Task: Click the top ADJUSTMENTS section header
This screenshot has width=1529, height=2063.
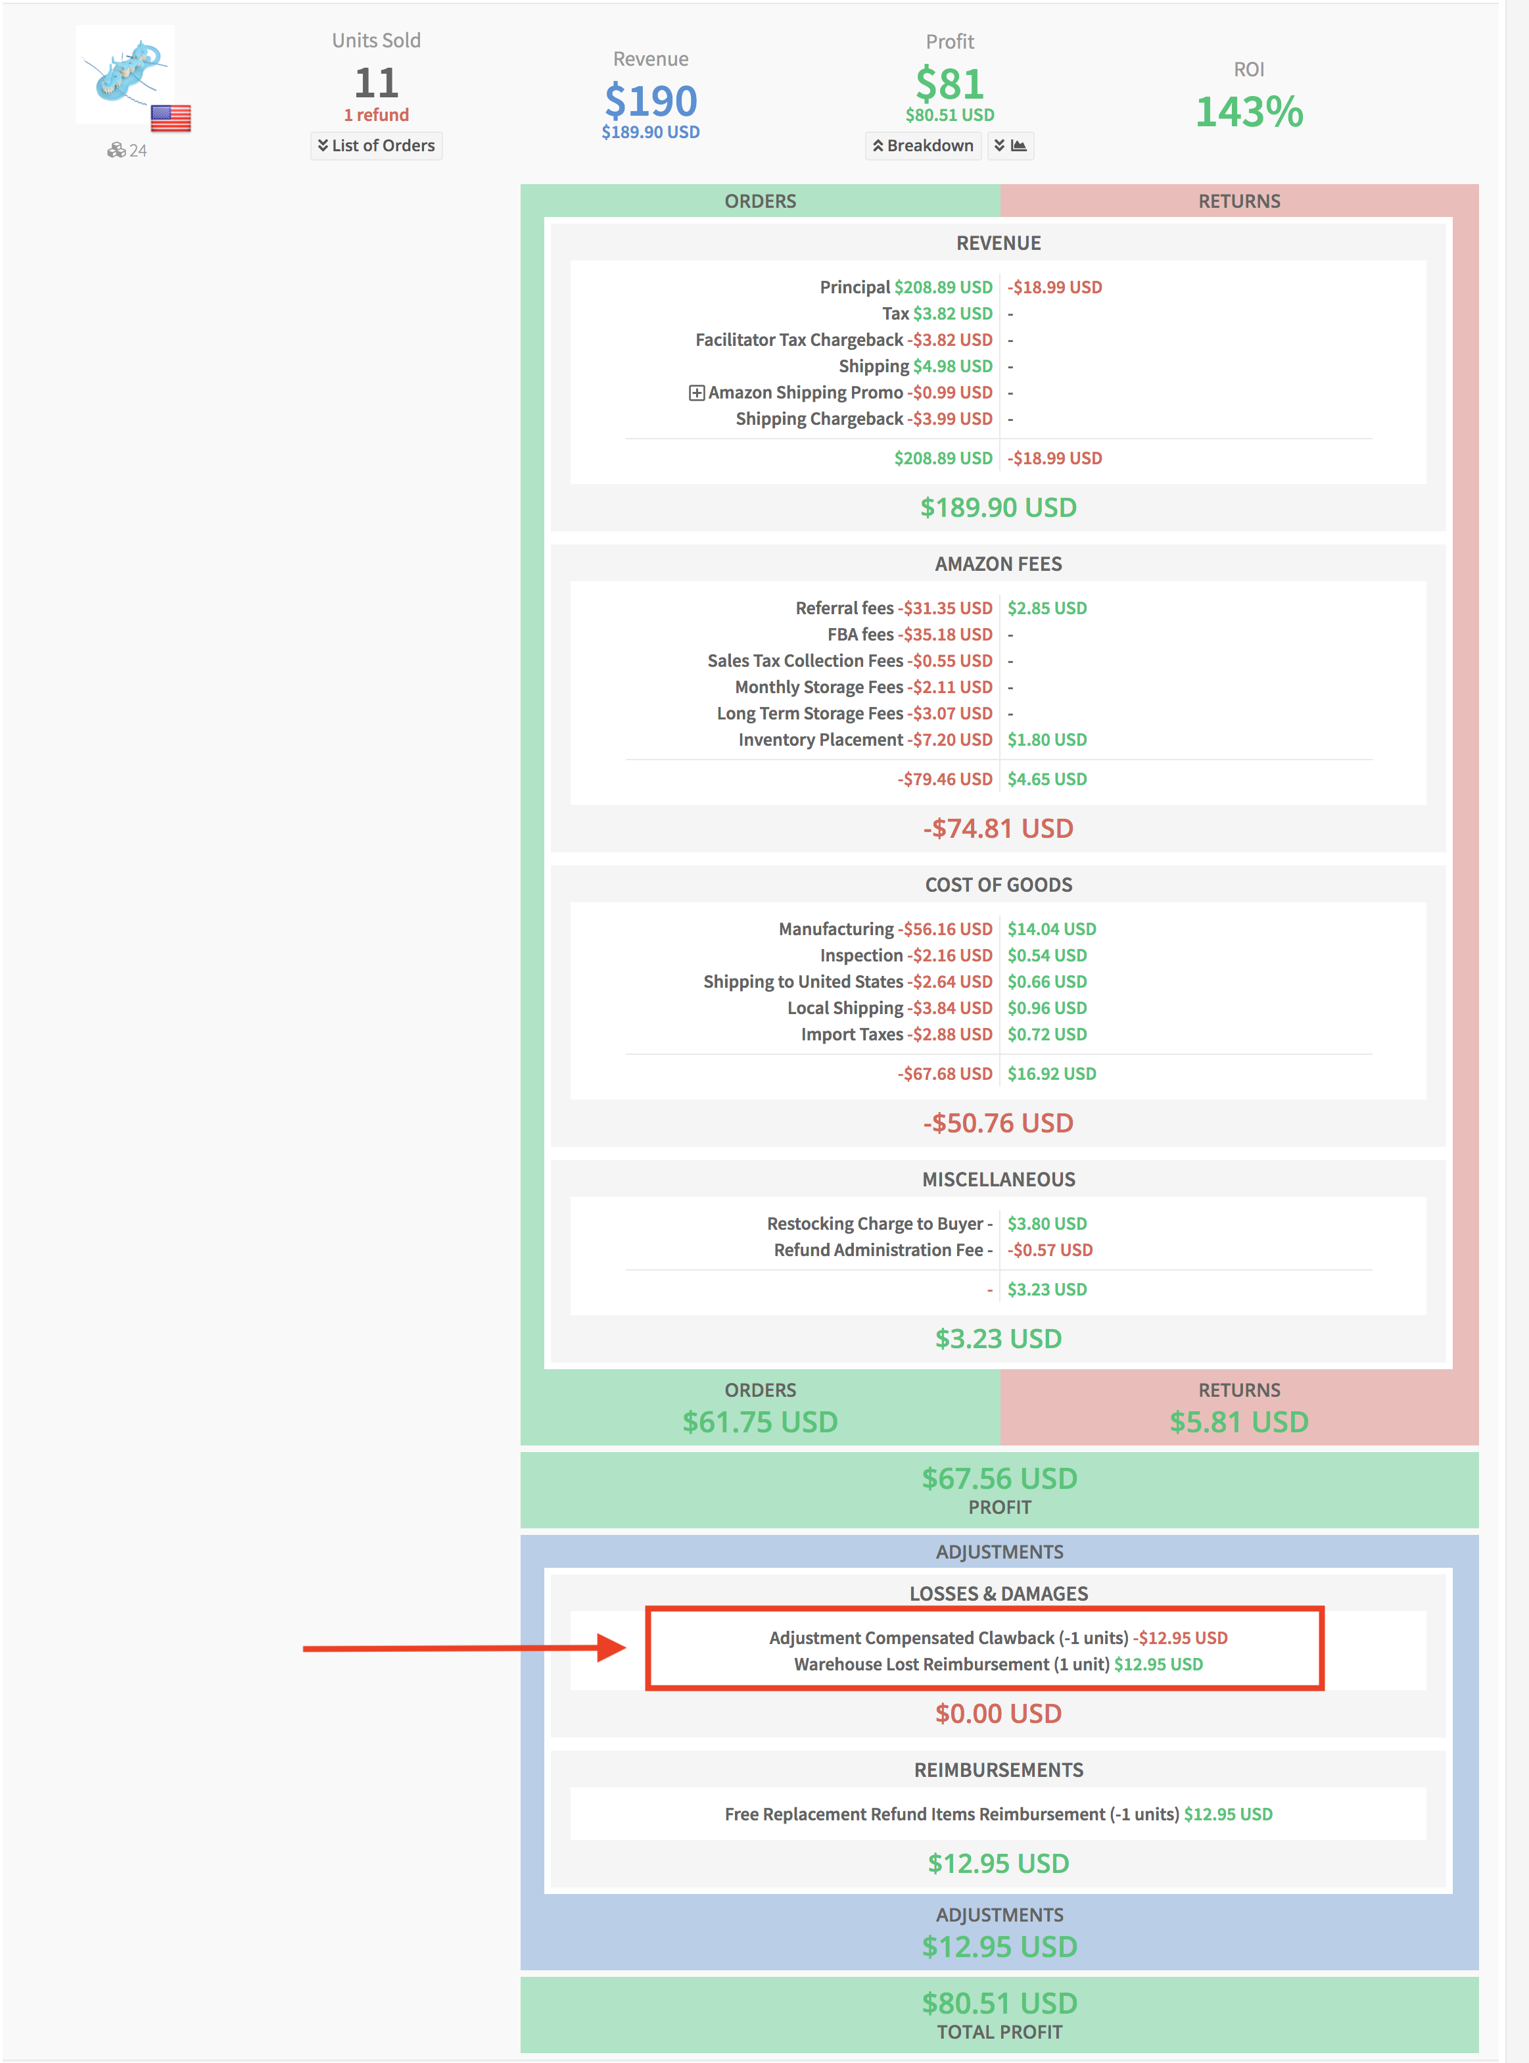Action: [x=999, y=1551]
